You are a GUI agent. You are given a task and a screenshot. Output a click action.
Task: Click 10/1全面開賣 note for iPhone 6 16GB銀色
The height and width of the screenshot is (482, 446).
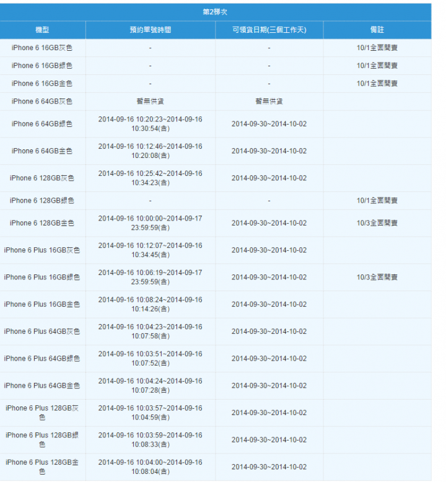(x=377, y=66)
